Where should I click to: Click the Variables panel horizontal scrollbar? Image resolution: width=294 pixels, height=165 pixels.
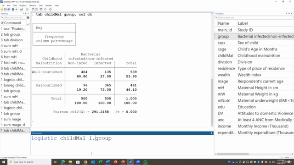point(233,154)
